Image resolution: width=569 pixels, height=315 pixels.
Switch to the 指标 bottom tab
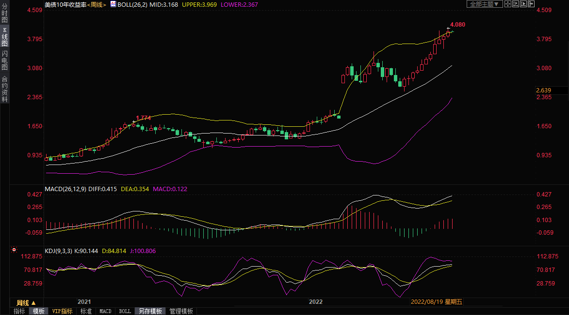[19, 311]
